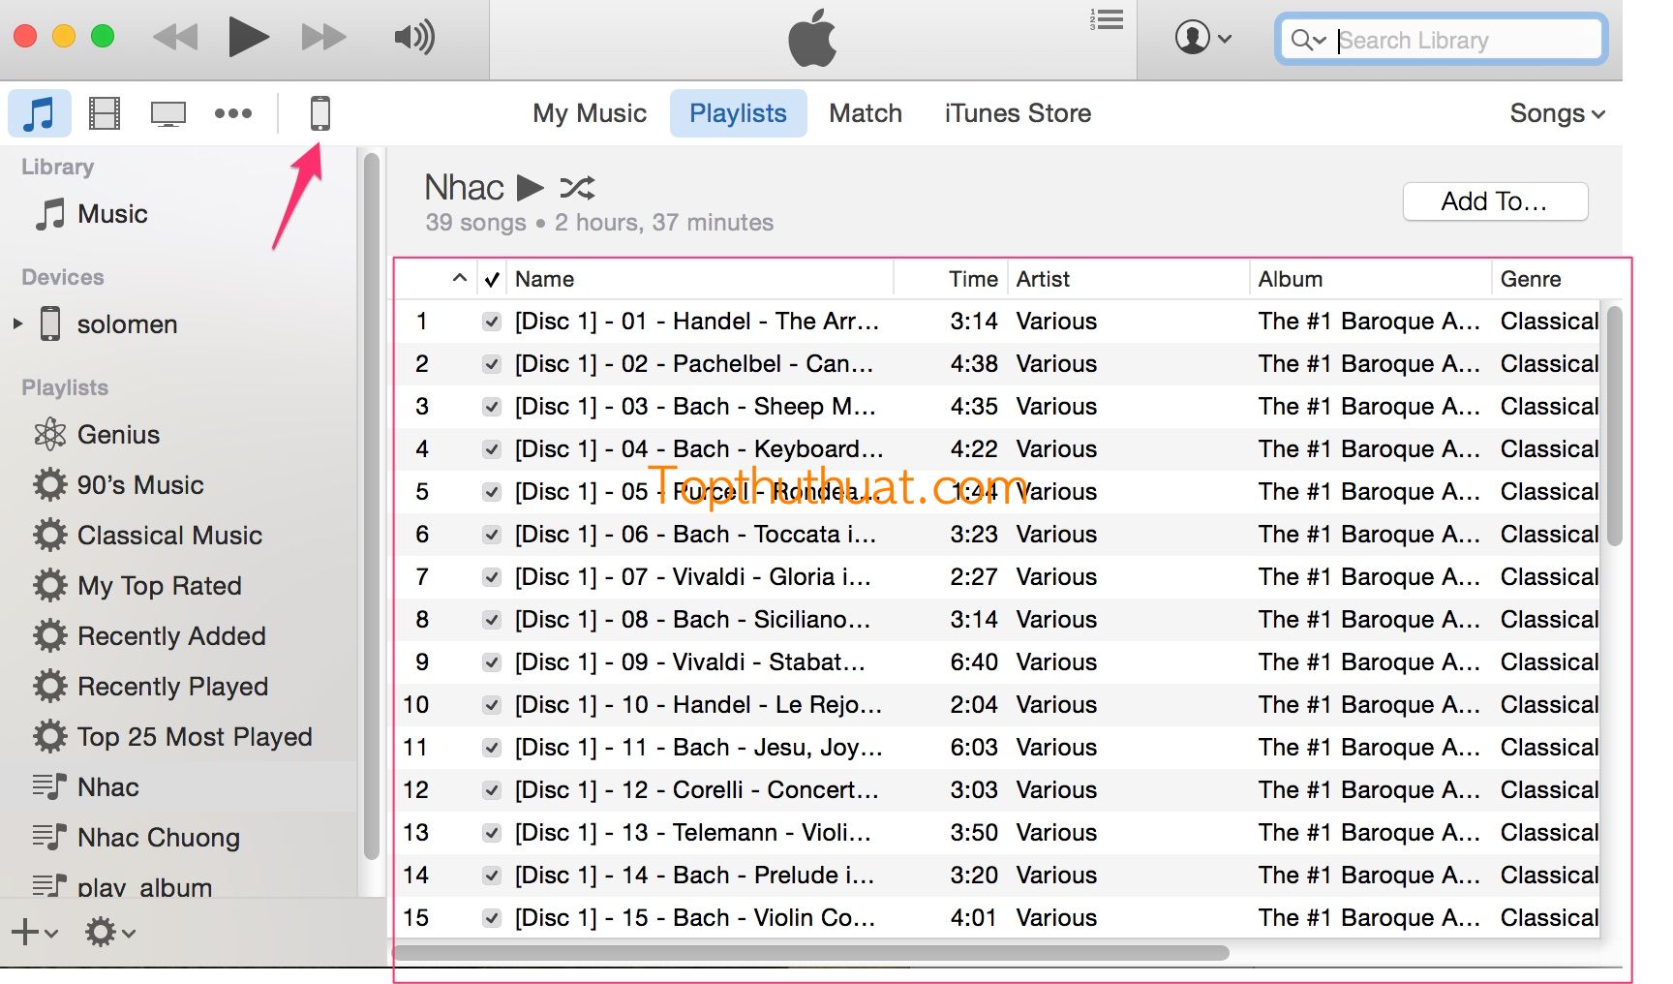This screenshot has height=984, width=1673.
Task: Open the My Top Rated playlist
Action: point(179,585)
